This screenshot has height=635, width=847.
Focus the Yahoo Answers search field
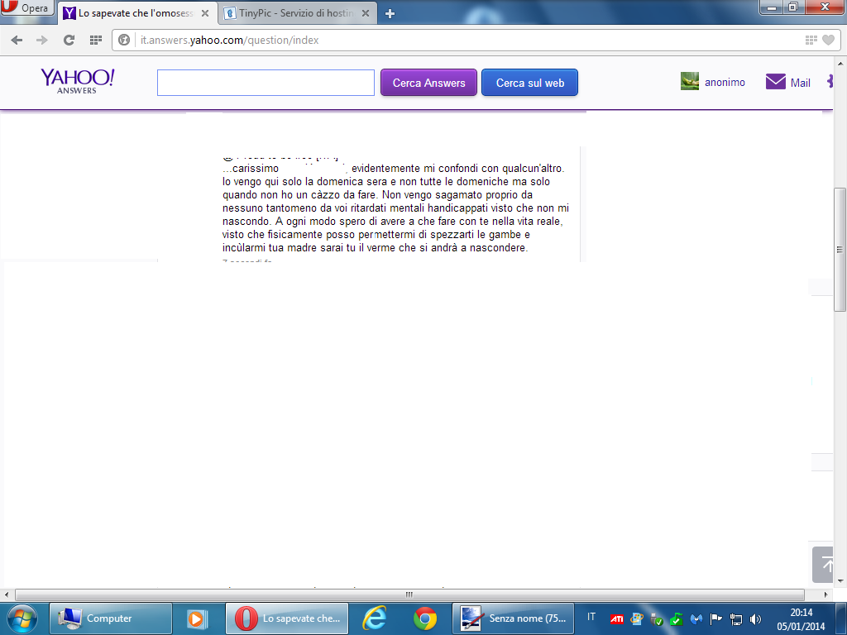point(266,83)
